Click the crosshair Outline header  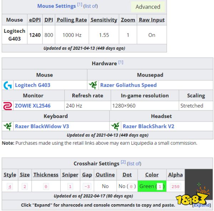[105, 175]
